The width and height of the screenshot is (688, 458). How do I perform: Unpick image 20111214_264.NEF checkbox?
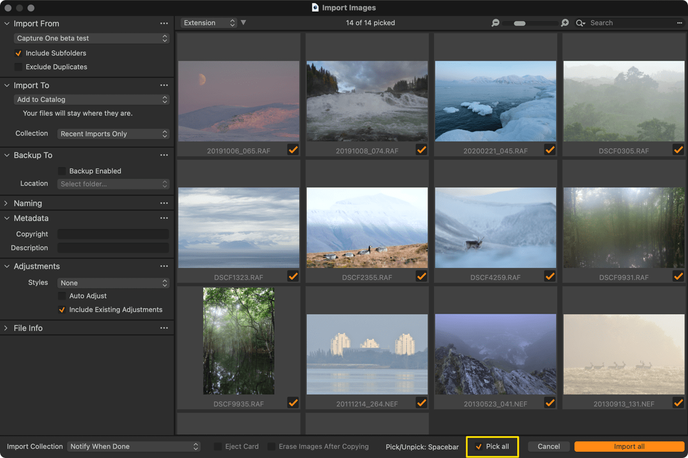click(421, 402)
